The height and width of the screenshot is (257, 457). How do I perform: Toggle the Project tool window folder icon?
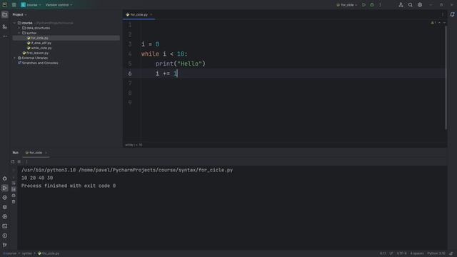pyautogui.click(x=5, y=14)
